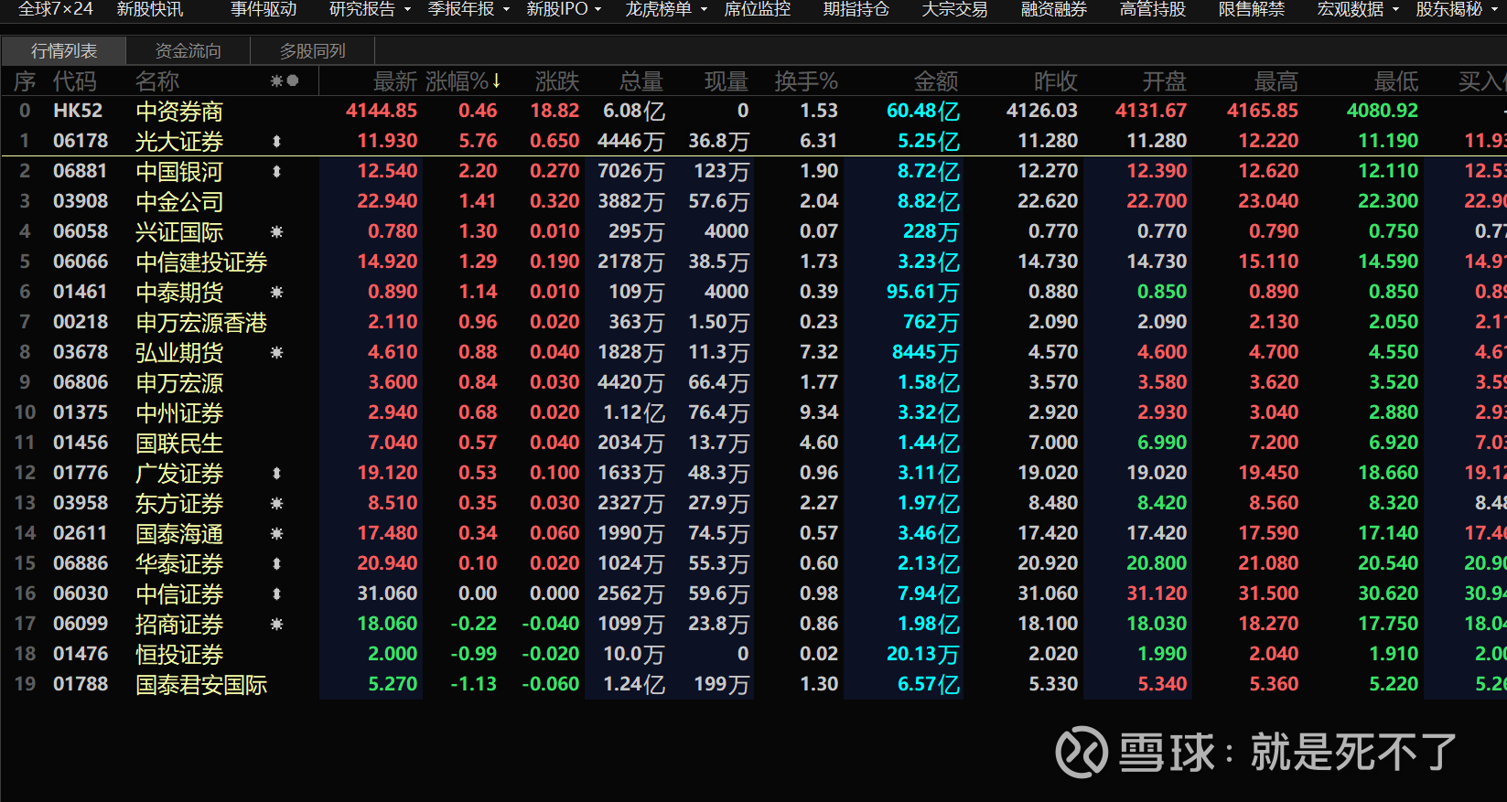The height and width of the screenshot is (802, 1507).
Task: Click the latest price 22.940
Action: point(387,201)
